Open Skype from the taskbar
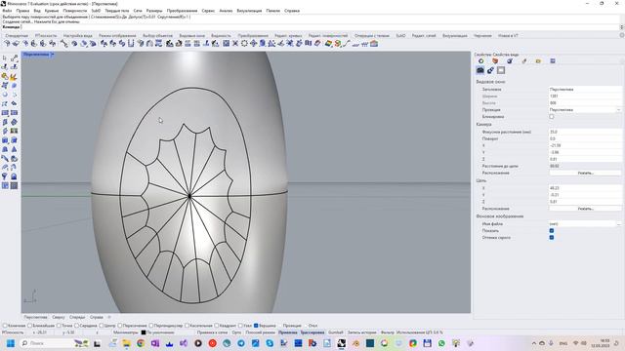Viewport: 625px width, 351px height. (x=270, y=343)
